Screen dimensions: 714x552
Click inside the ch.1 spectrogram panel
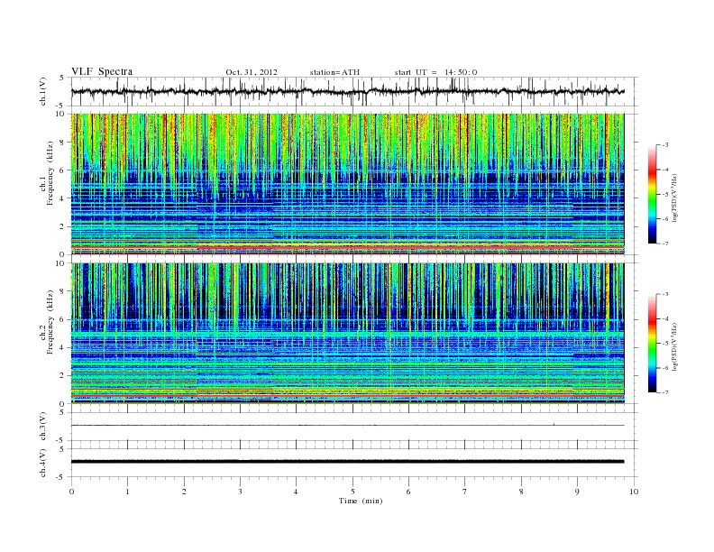(x=347, y=184)
